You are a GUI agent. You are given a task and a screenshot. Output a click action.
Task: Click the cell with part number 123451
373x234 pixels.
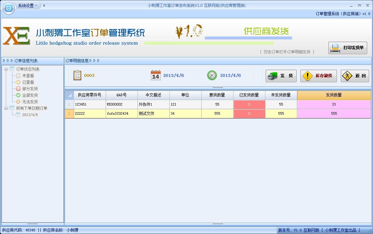tap(90, 104)
